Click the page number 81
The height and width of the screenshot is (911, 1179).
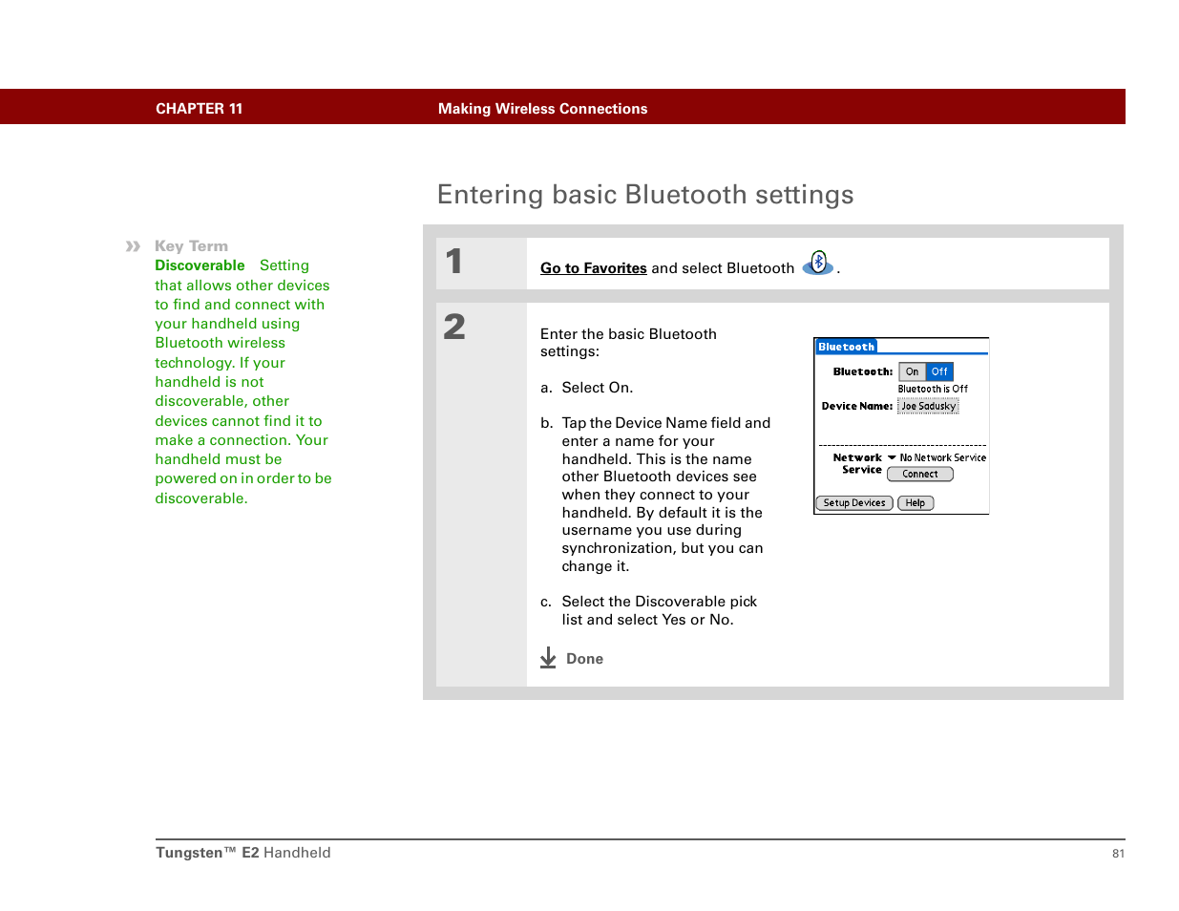1118,854
